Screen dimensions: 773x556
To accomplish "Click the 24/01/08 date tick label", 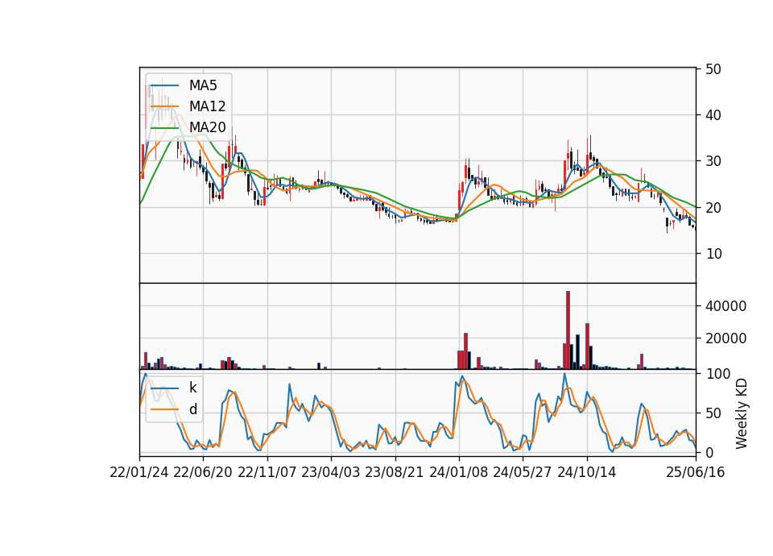I will (458, 472).
